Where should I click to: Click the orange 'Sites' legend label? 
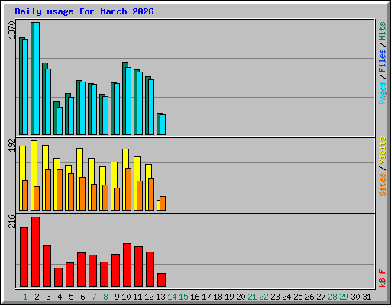click(x=383, y=185)
